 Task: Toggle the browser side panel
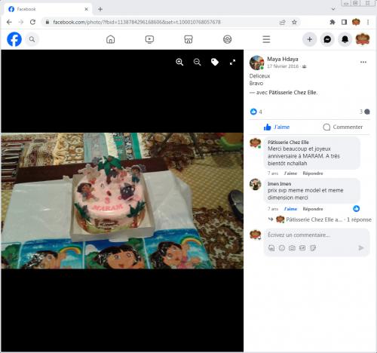click(x=344, y=22)
